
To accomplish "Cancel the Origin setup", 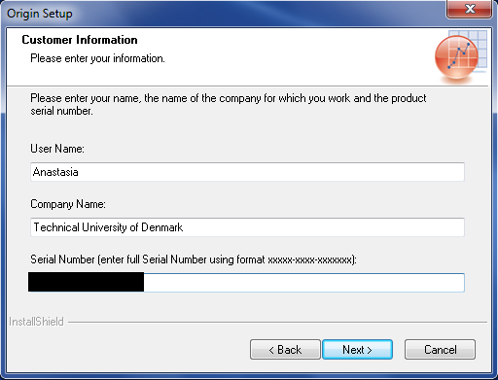I will point(440,350).
